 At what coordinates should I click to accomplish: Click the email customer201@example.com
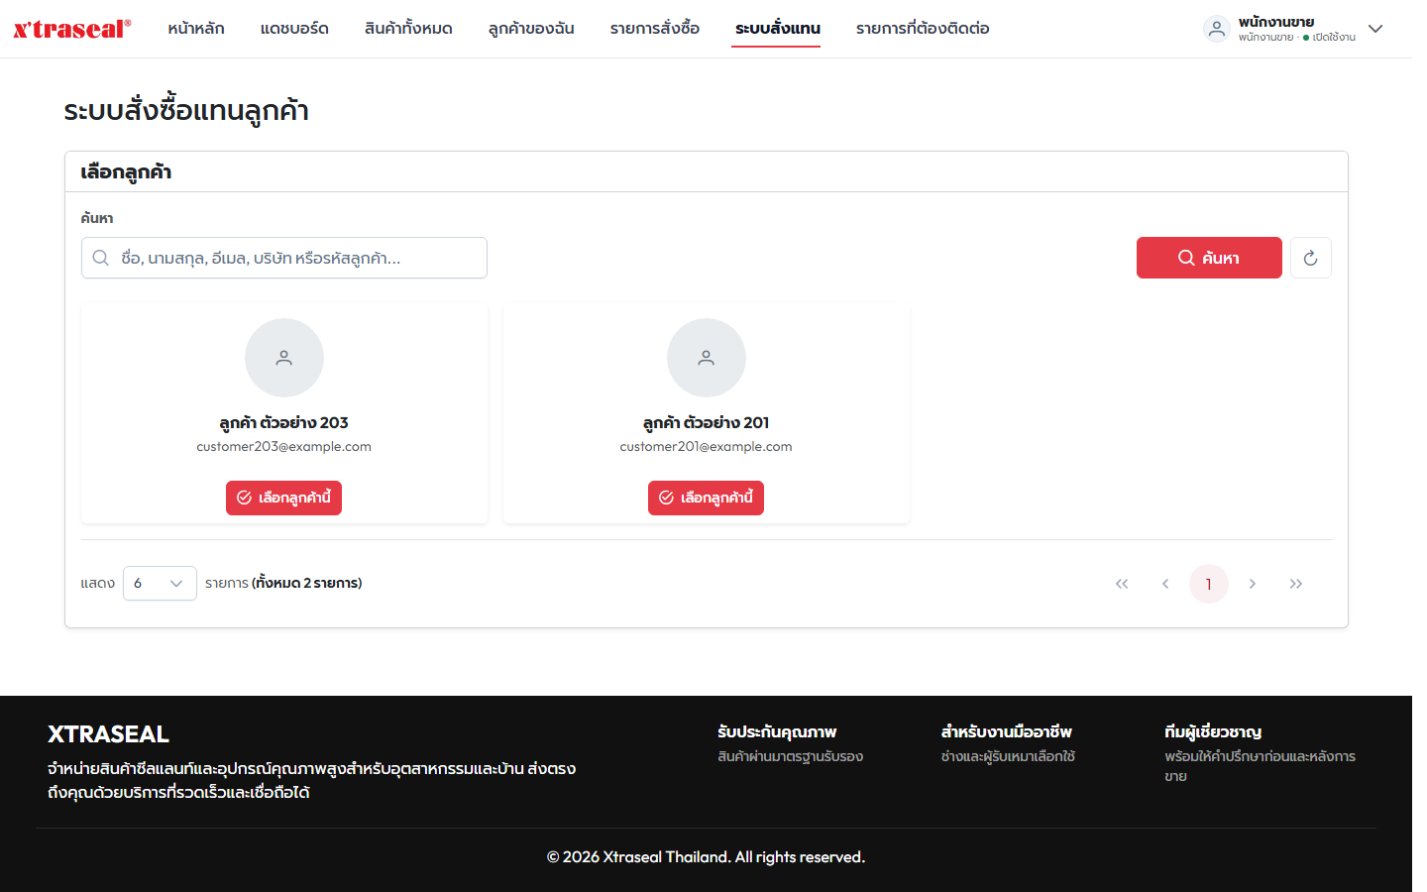(x=706, y=447)
